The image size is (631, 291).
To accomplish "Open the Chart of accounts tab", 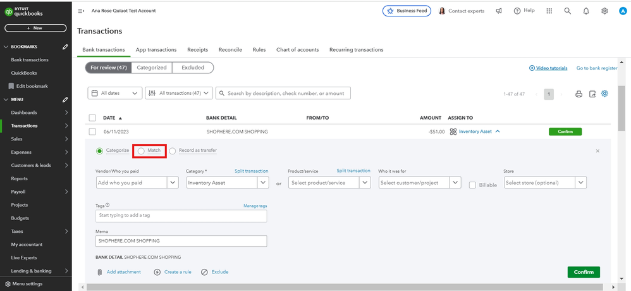I will pyautogui.click(x=297, y=49).
